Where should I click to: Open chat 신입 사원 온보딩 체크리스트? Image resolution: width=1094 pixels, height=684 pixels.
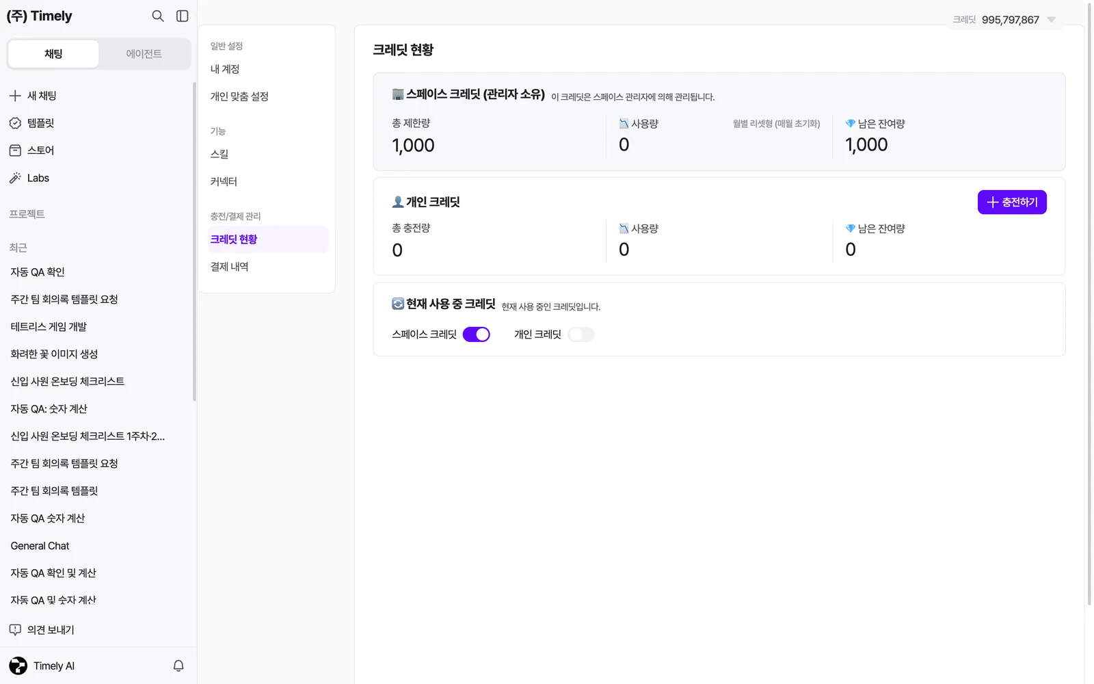[x=68, y=382]
